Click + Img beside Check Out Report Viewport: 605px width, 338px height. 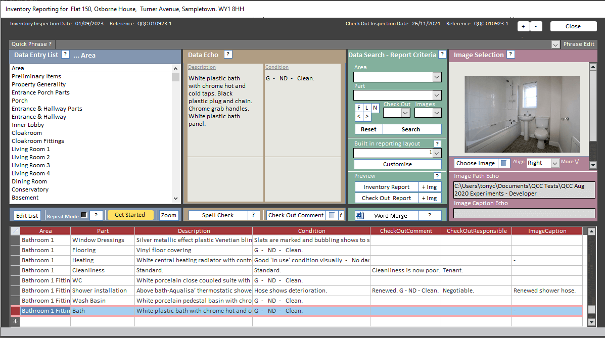430,198
